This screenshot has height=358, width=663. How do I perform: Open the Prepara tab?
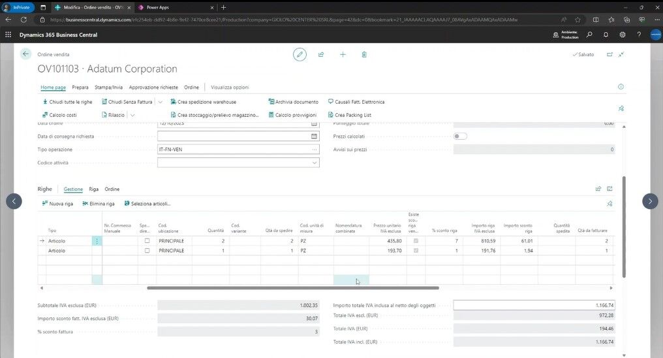point(80,87)
